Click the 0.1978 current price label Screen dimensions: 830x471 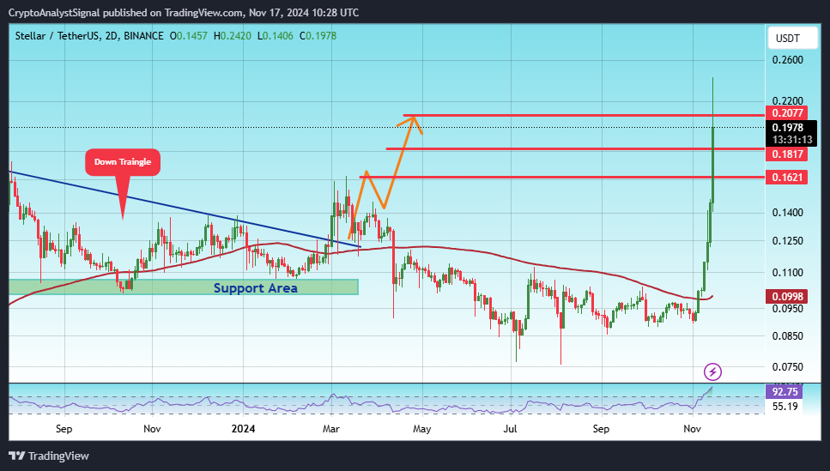pyautogui.click(x=788, y=128)
